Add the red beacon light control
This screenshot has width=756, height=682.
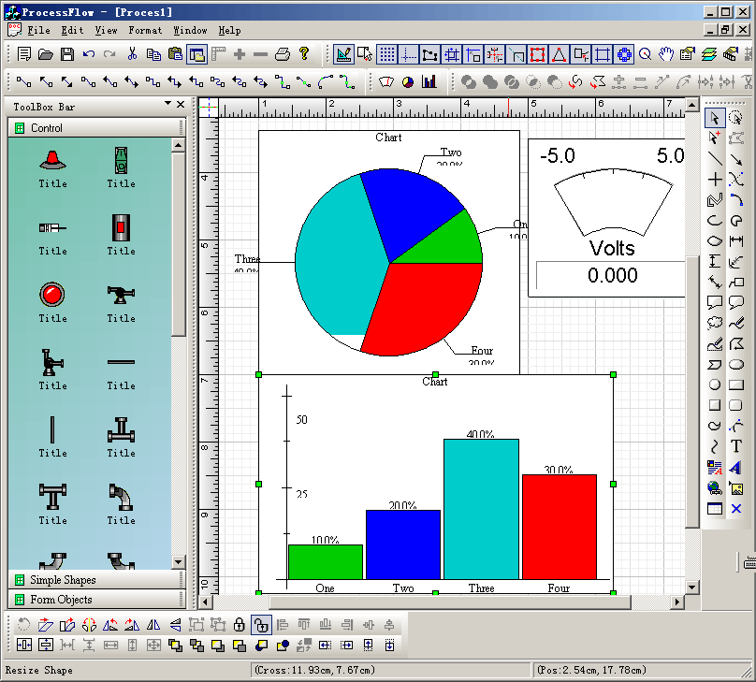coord(52,160)
